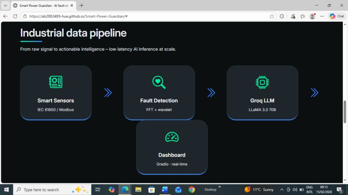Screen dimensions: 348x195
Task: Go back to the previous page
Action: point(5,16)
